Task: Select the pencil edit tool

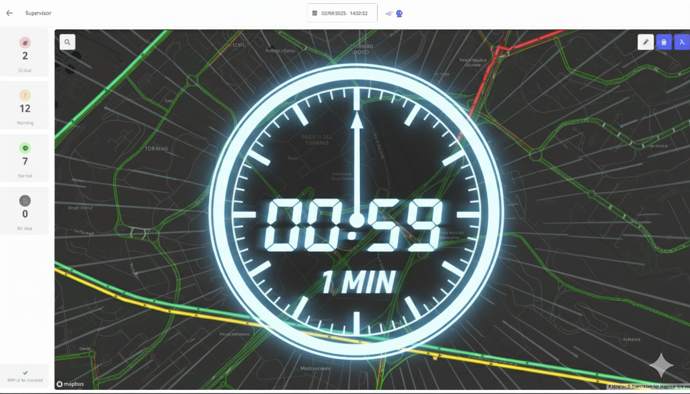Action: pyautogui.click(x=645, y=42)
